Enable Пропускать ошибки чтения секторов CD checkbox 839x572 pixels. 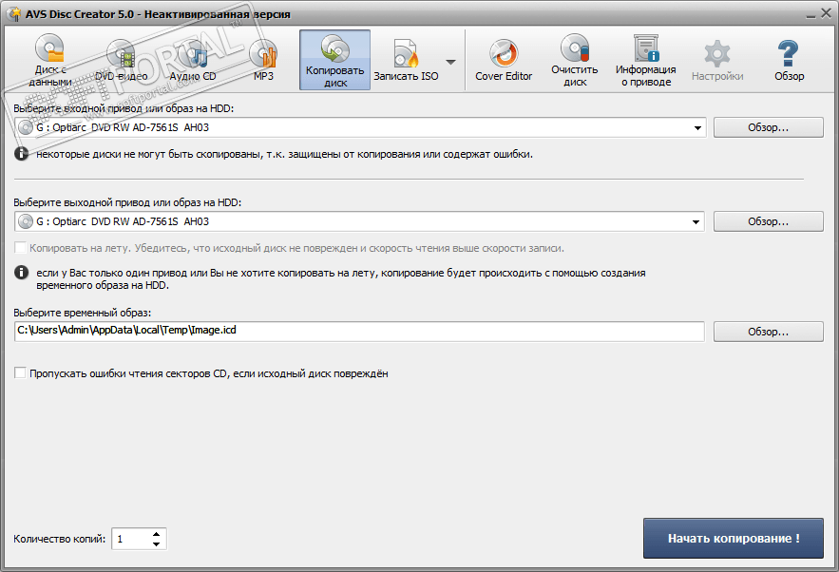click(20, 373)
